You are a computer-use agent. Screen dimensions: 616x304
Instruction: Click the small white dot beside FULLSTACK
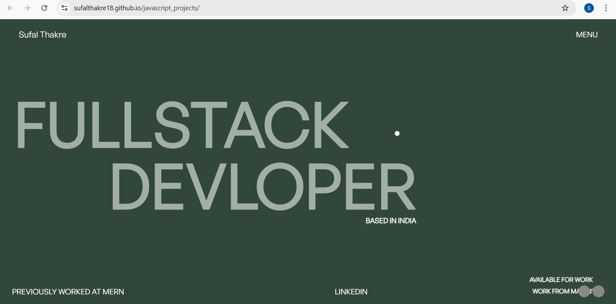(x=397, y=134)
